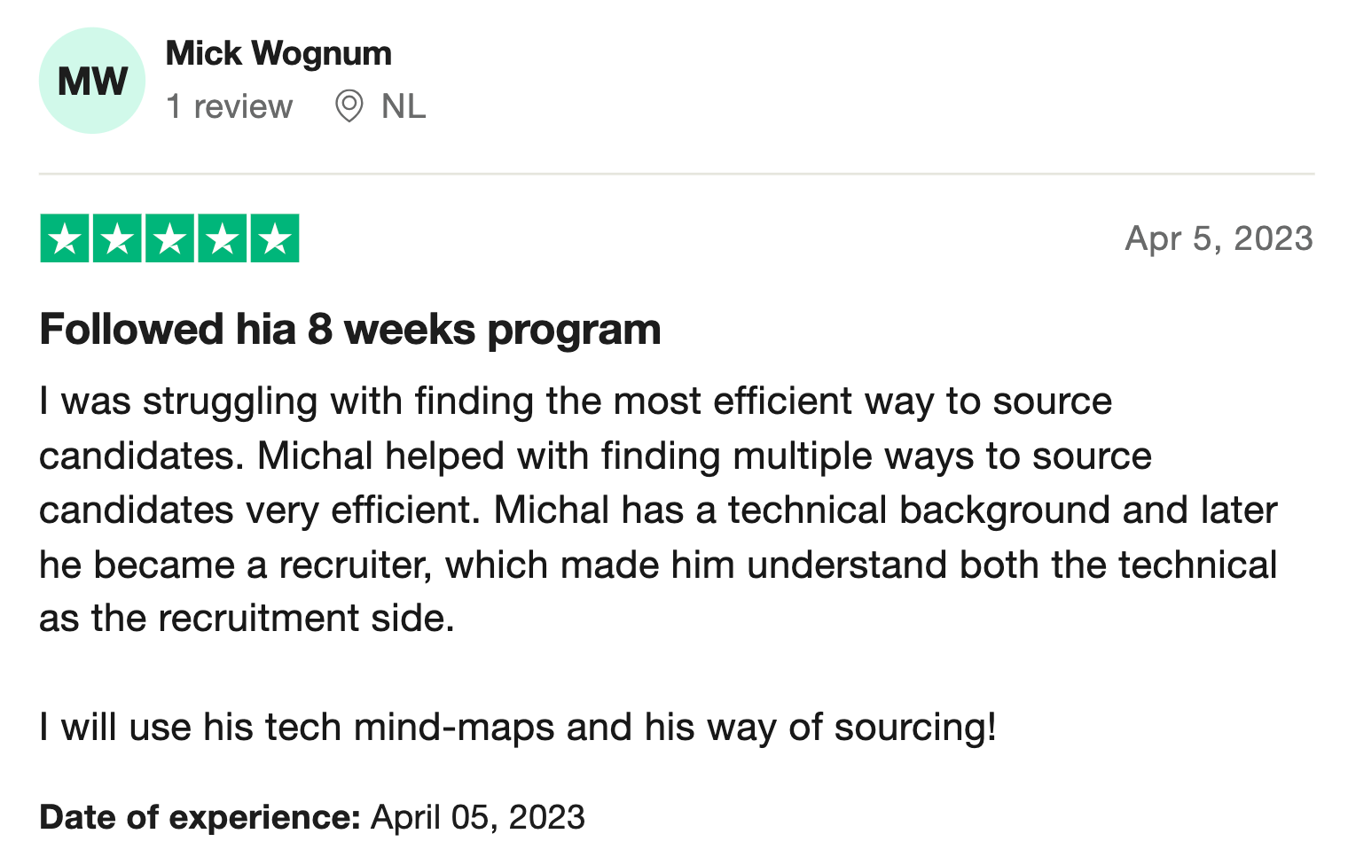The width and height of the screenshot is (1348, 865).
Task: Click the "as the recruitment side." line
Action: pos(247,619)
